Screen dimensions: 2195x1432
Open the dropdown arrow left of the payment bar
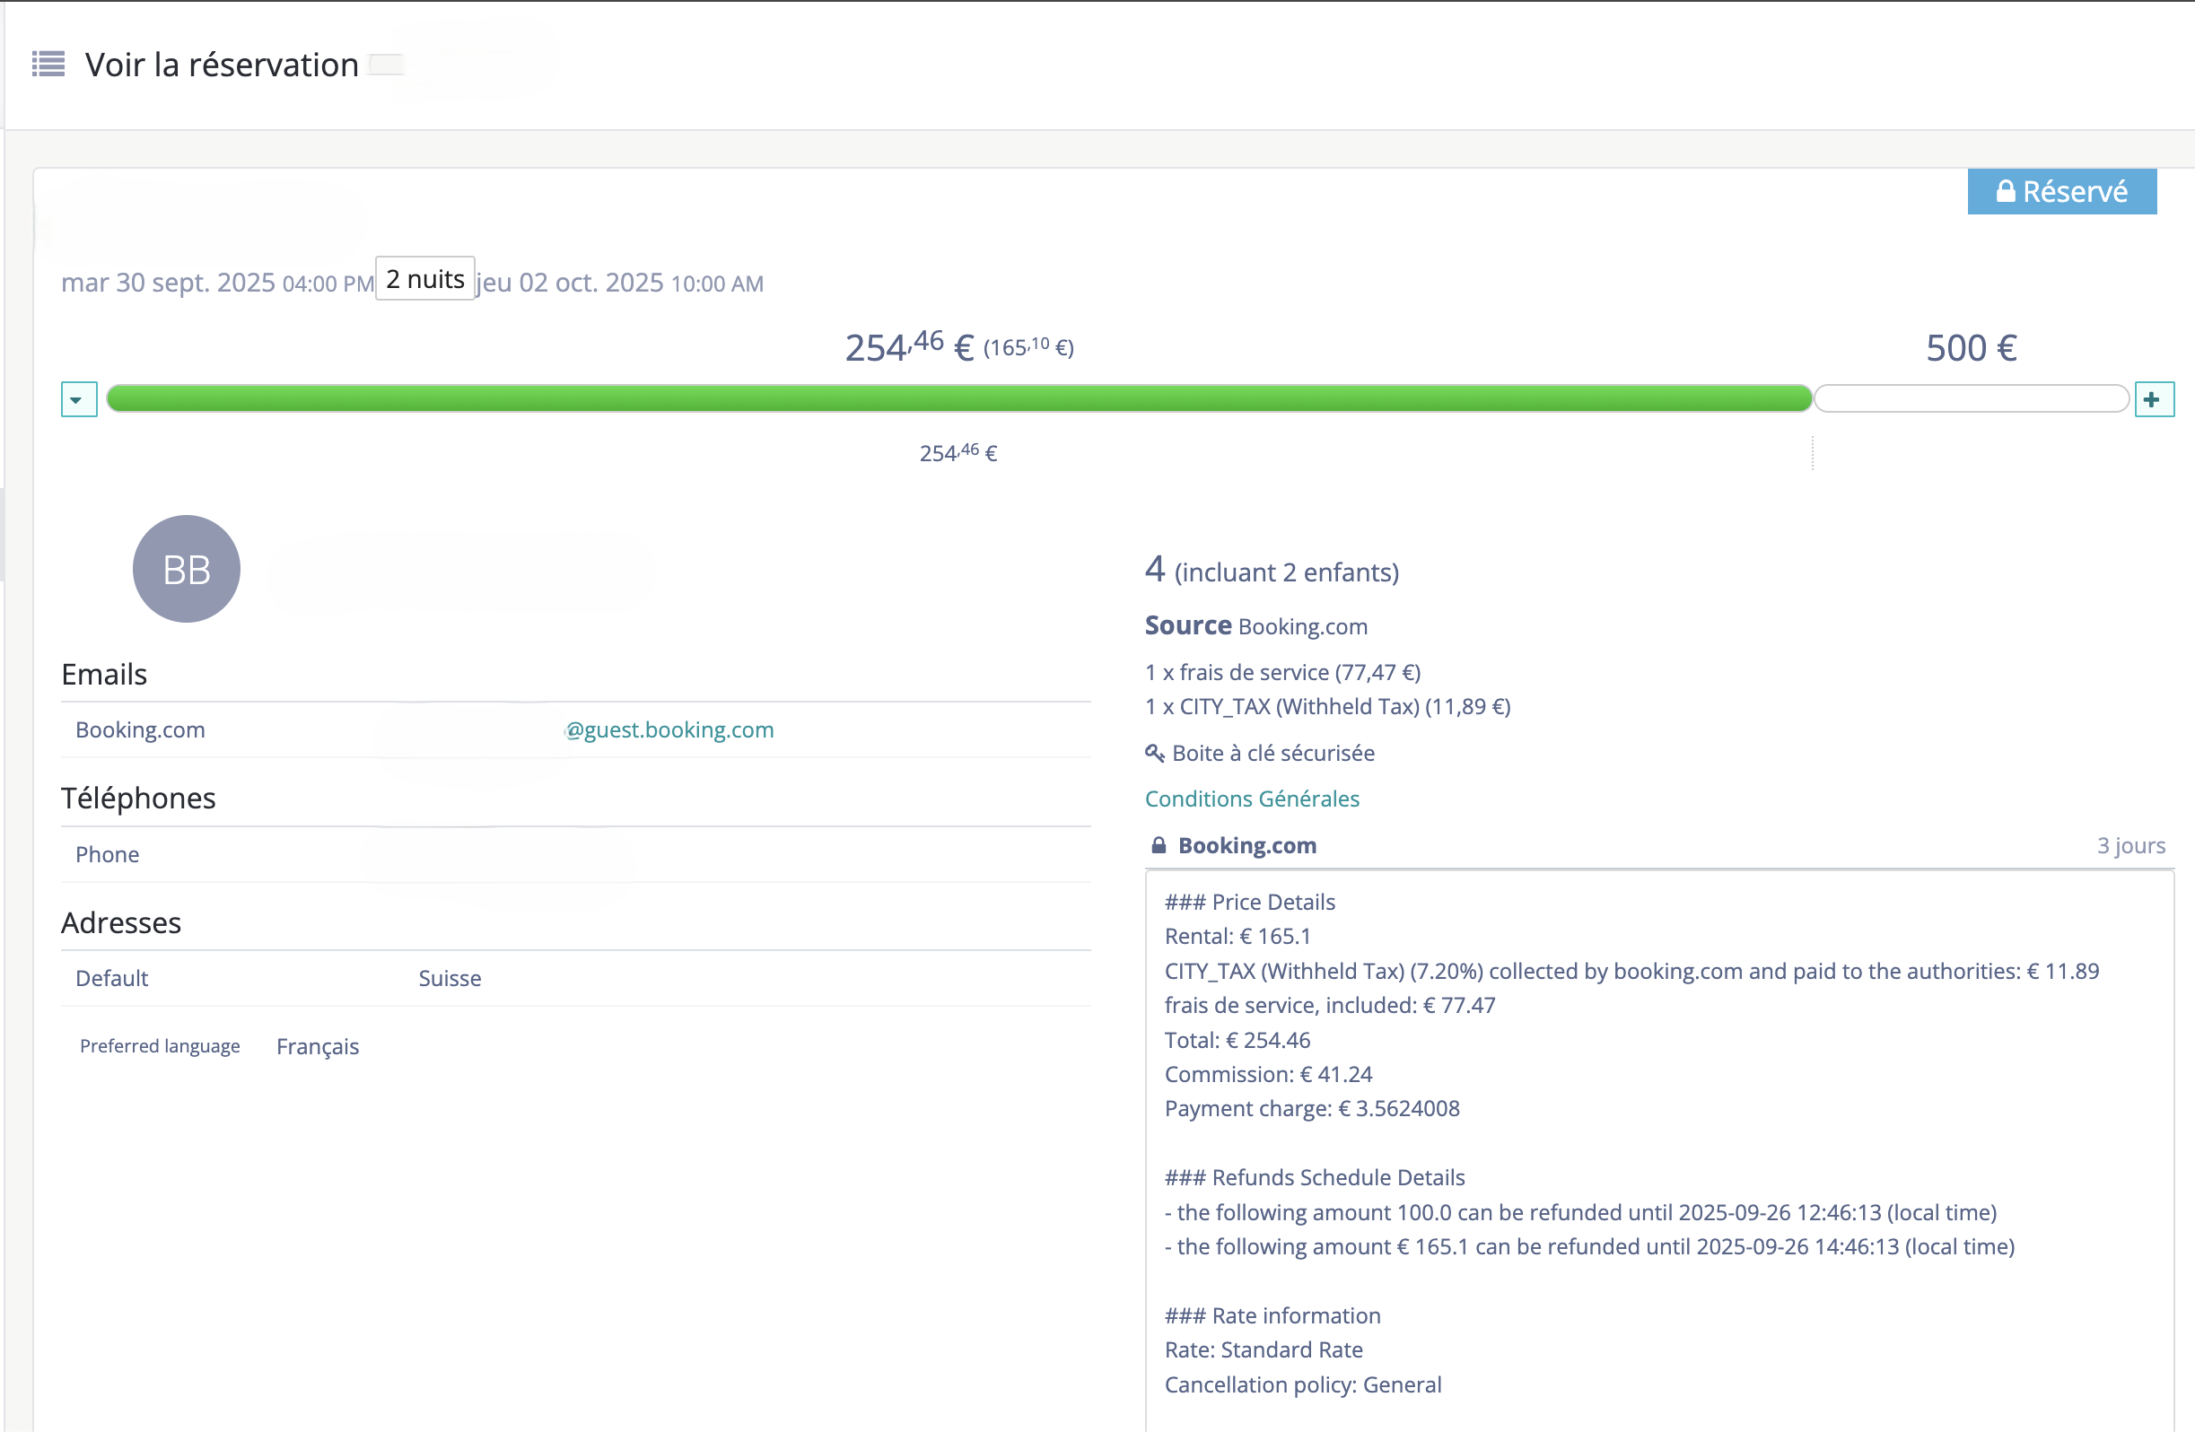pos(78,398)
